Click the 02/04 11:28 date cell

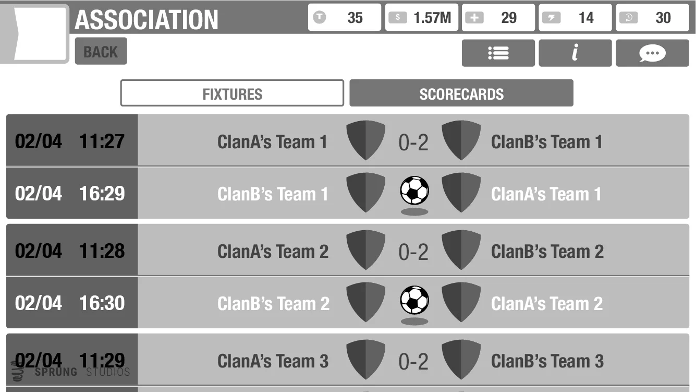click(72, 250)
